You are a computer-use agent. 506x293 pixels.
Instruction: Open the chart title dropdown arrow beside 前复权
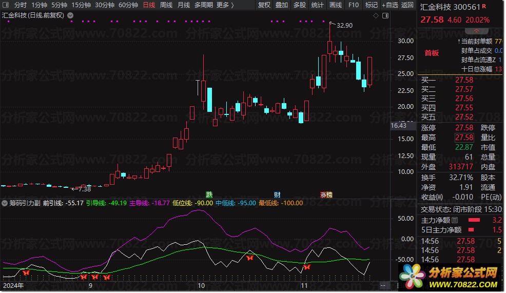(70, 15)
